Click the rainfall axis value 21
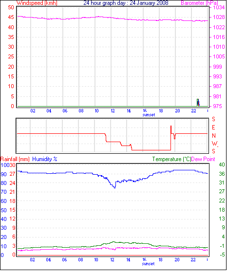The width and height of the screenshot is (227, 274). pyautogui.click(x=12, y=192)
